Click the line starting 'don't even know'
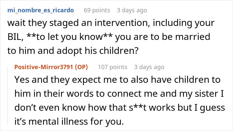This screenshot has width=233, height=131. [119, 107]
